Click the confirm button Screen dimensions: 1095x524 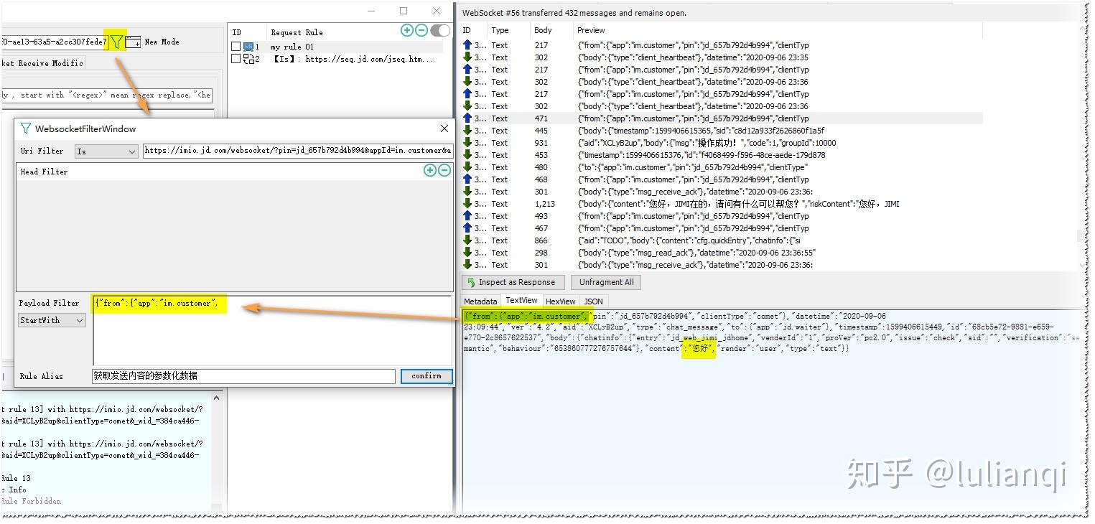click(x=427, y=376)
